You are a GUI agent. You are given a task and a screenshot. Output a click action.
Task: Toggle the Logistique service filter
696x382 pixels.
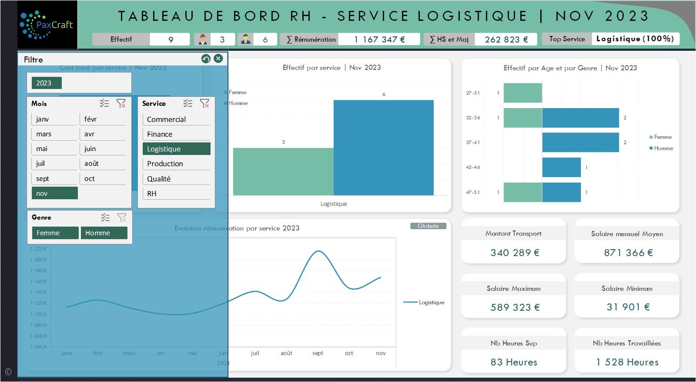176,149
